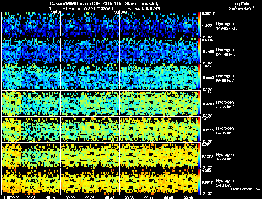Open the 149-227 keV panel at 00:56
The width and height of the screenshot is (262, 199).
pyautogui.click(x=188, y=25)
